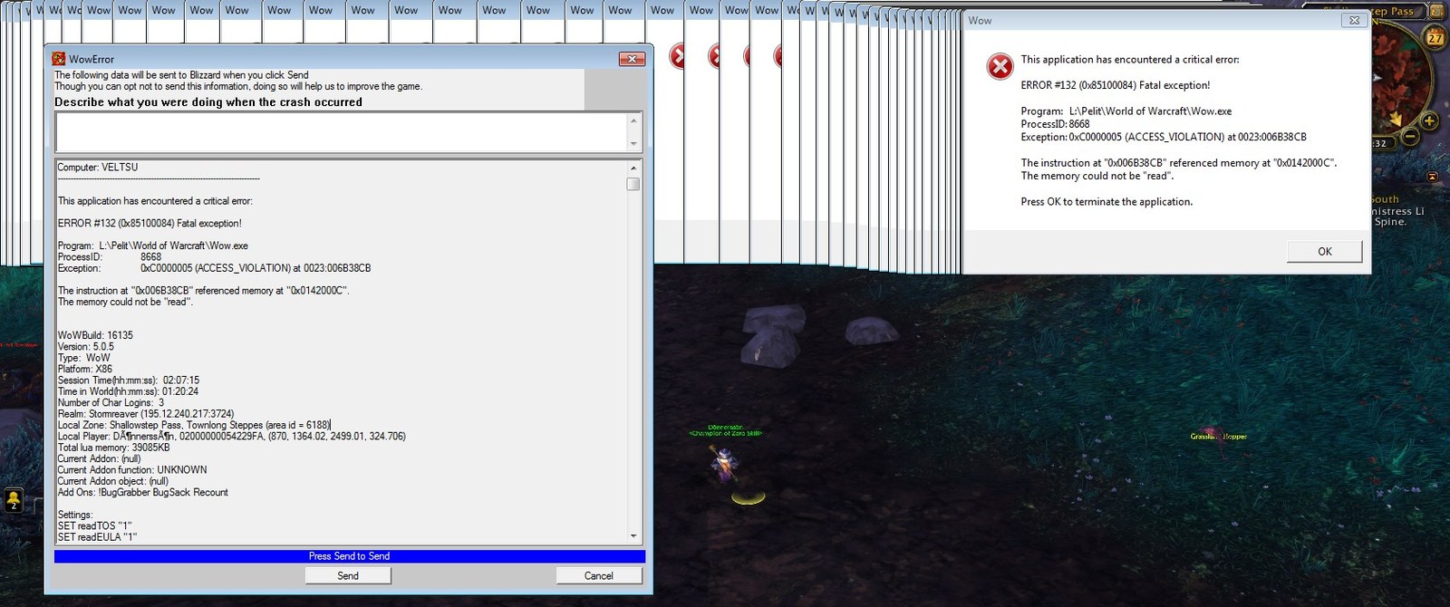Screen dimensions: 1450x607
Task: Click the crash log scroll-up arrow
Action: [x=633, y=168]
